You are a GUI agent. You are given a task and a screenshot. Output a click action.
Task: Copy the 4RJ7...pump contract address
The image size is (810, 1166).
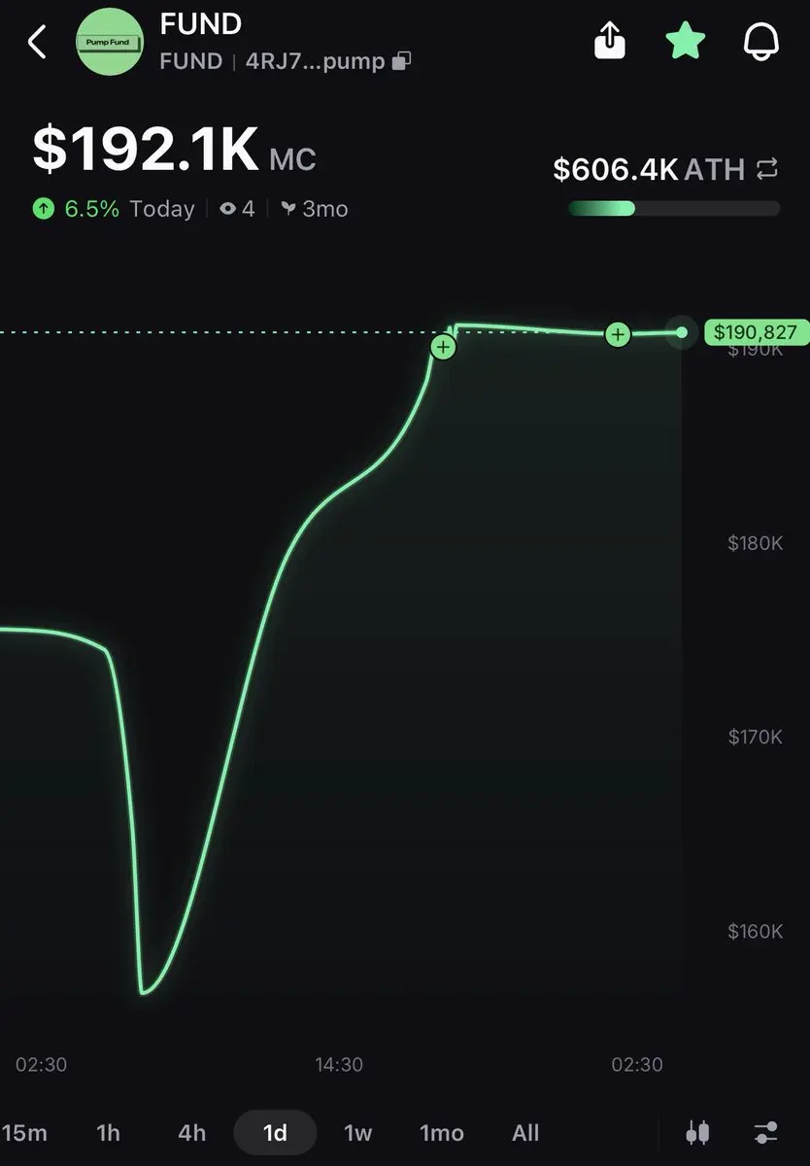point(401,61)
